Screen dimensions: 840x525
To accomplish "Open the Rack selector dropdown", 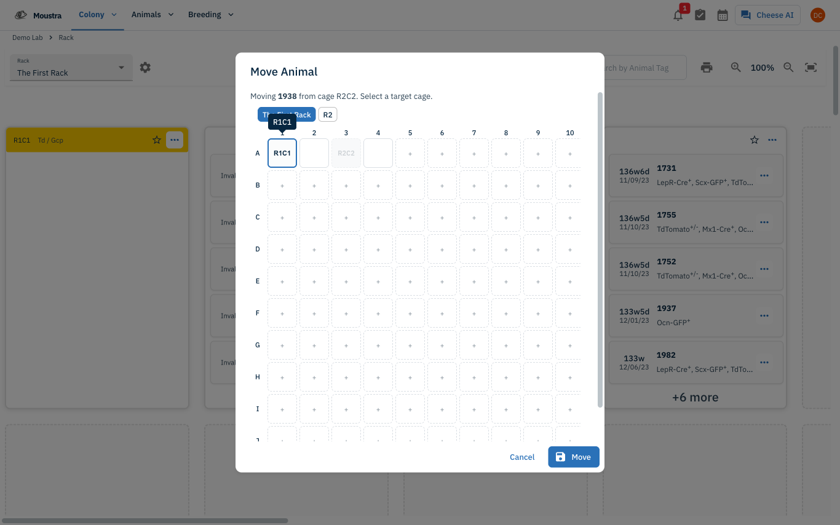I will coord(71,68).
